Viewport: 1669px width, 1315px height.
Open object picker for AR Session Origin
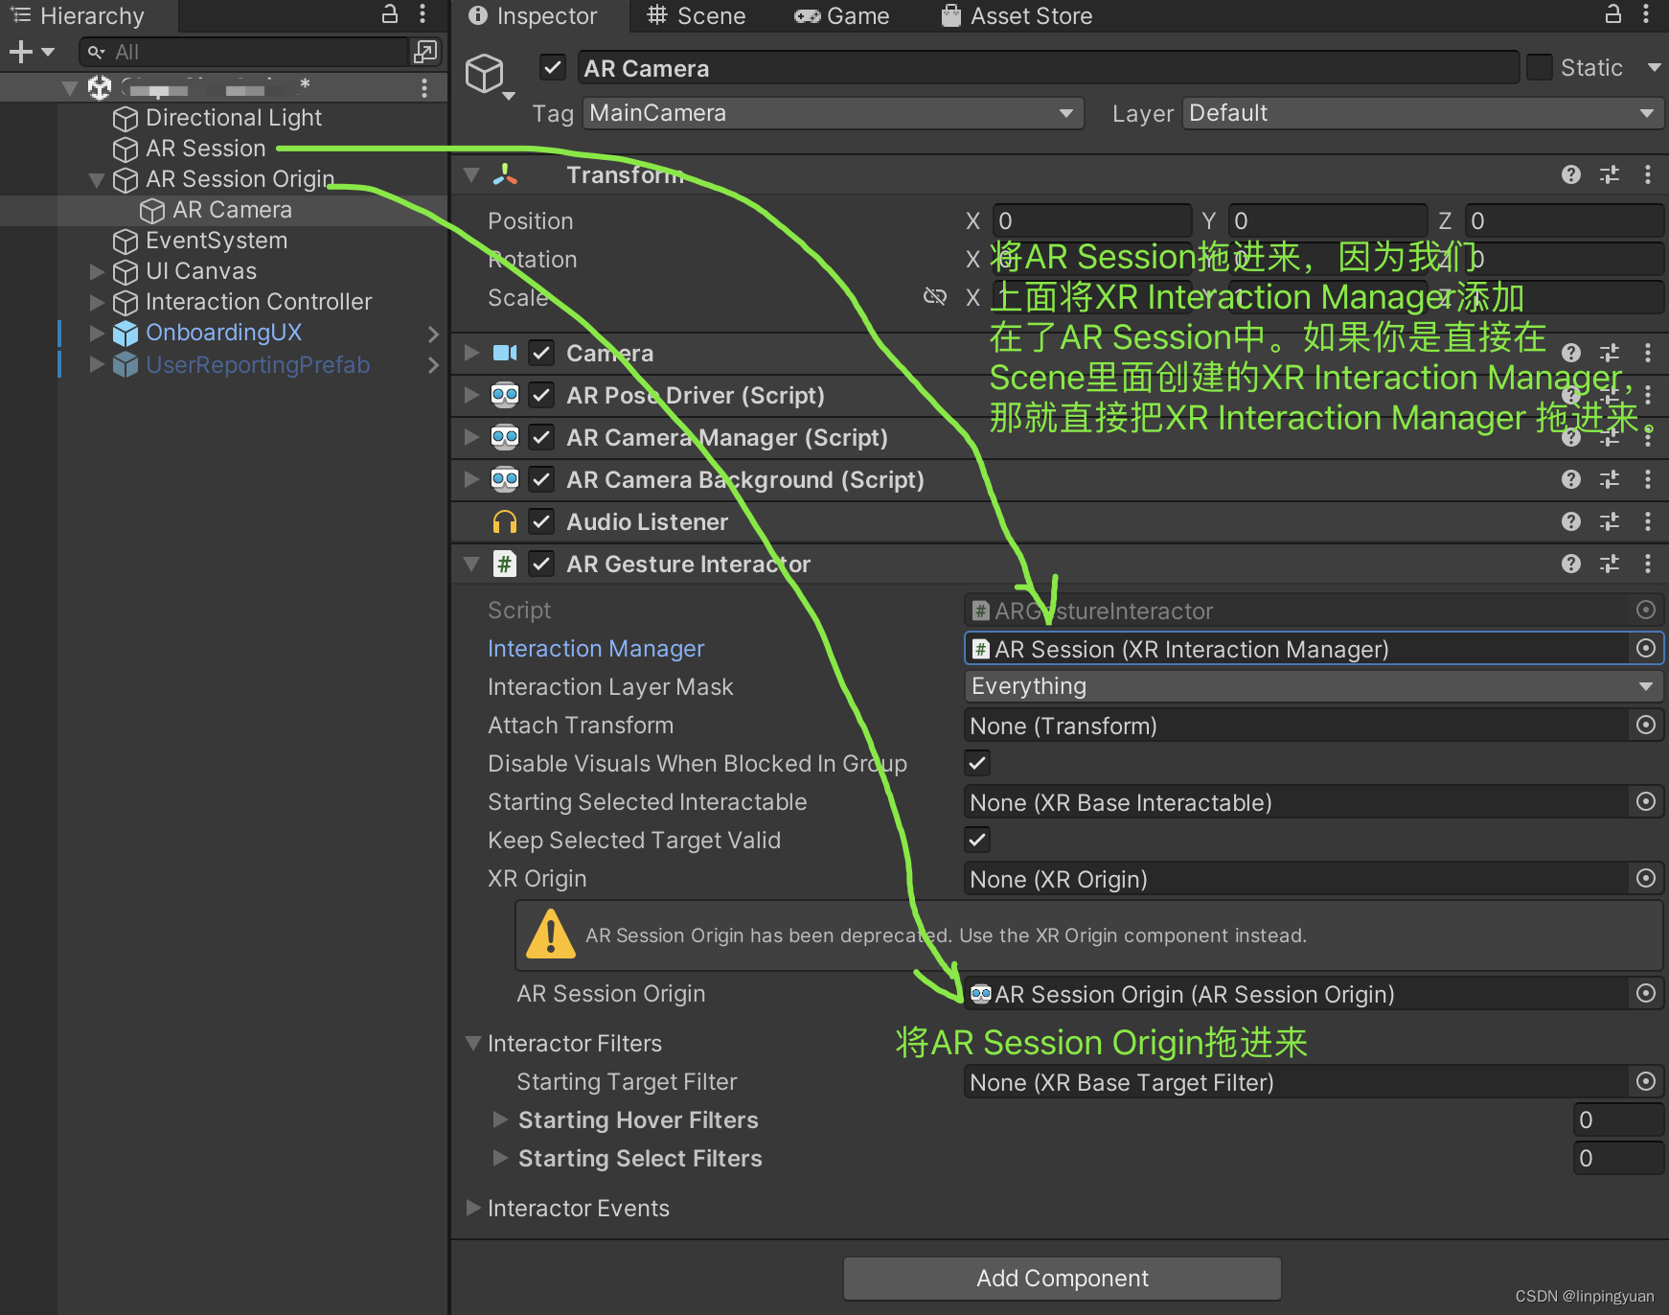tap(1646, 994)
